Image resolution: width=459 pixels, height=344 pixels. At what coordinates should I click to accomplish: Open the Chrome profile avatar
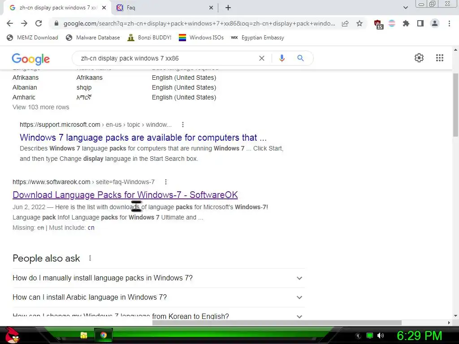(x=435, y=23)
